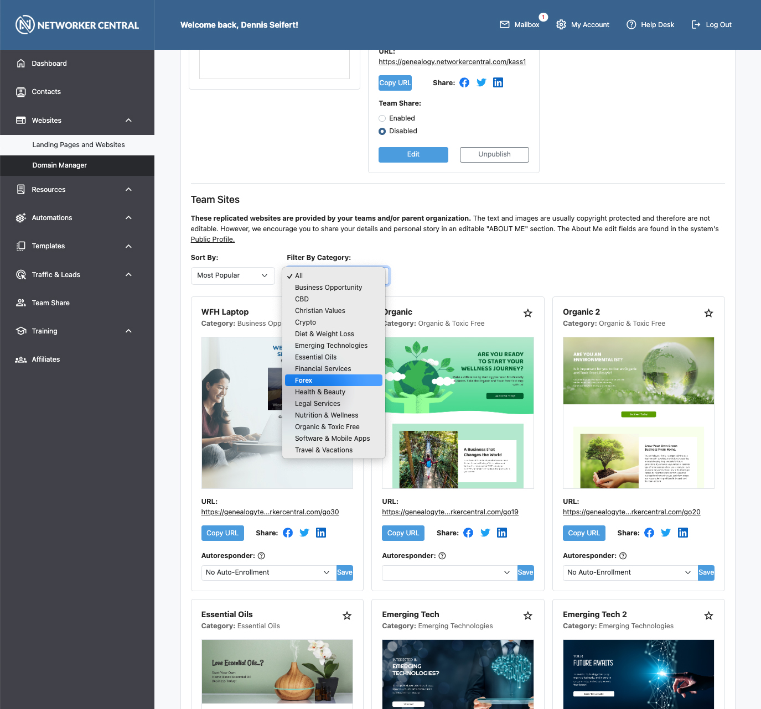Expand the Traffic & Leads sidebar menu

coord(128,275)
